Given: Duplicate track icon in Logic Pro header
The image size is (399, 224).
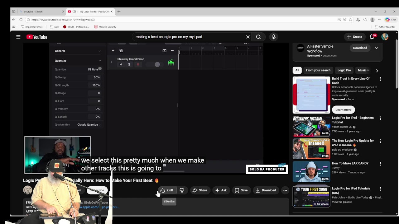Looking at the screenshot, I should (121, 50).
